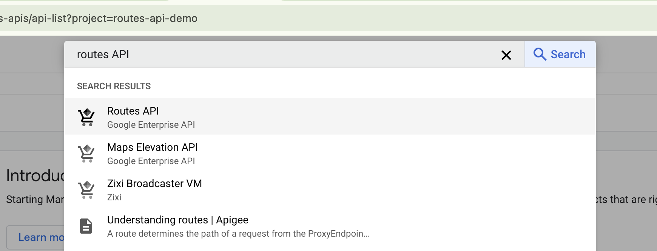The width and height of the screenshot is (657, 251).
Task: Select the Google Enterprise API subtitle under Routes API
Action: [x=151, y=125]
